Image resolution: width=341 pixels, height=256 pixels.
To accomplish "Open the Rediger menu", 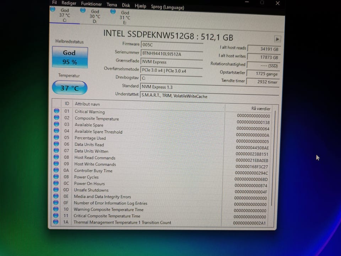I will (69, 3).
